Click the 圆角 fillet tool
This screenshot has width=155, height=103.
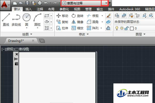[93, 22]
